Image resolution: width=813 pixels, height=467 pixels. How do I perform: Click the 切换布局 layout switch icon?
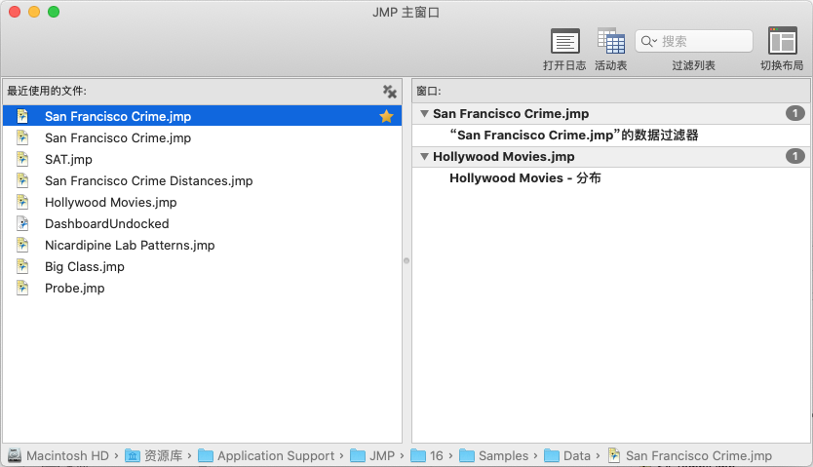click(783, 40)
